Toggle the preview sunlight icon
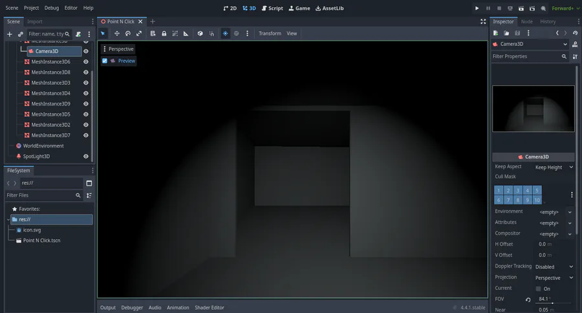 tap(225, 34)
